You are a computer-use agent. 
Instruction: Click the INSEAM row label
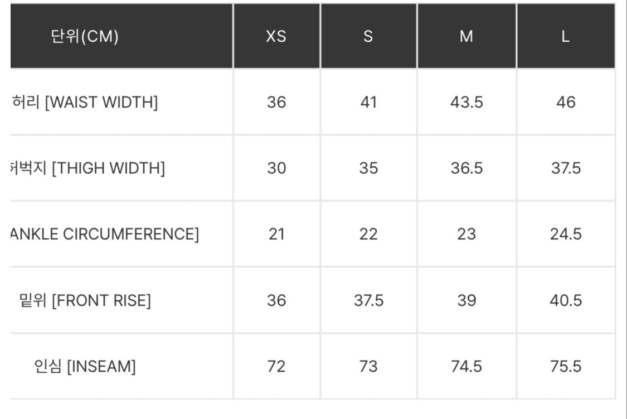point(85,367)
